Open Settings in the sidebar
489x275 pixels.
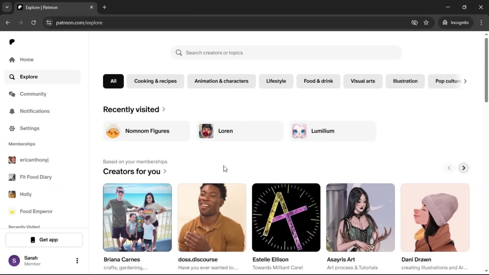coord(43,128)
